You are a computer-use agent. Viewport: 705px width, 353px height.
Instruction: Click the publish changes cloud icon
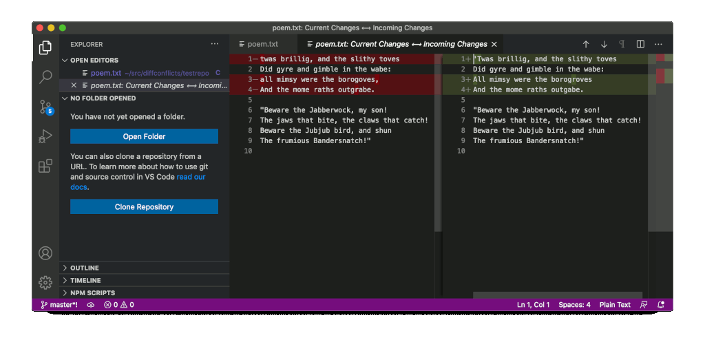point(90,305)
